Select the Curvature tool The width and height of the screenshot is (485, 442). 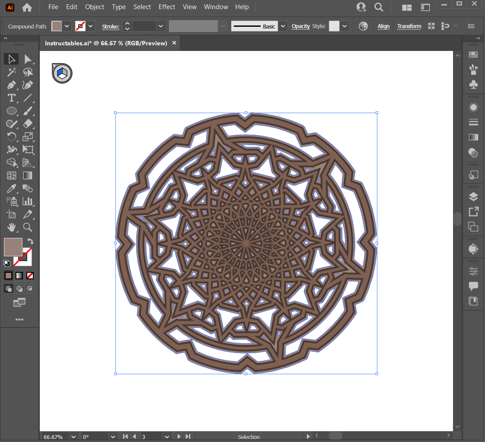pos(28,85)
